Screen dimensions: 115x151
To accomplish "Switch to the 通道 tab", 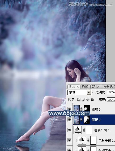I will click(x=85, y=87).
